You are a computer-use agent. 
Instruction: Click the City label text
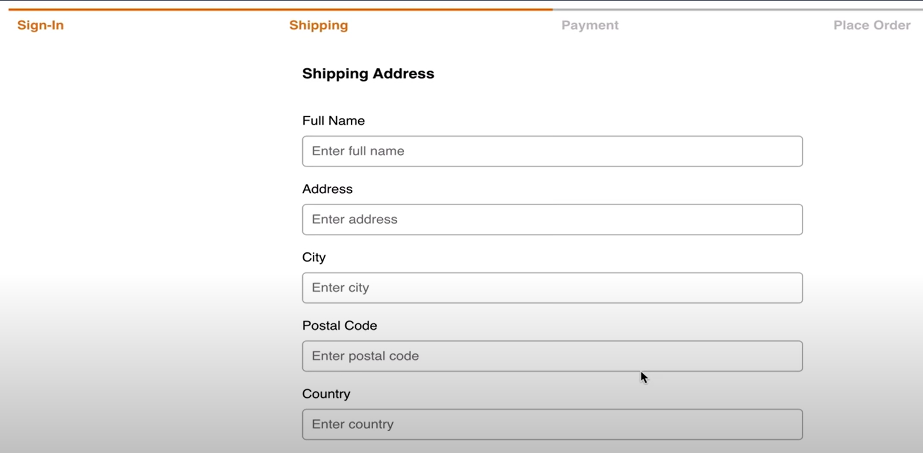coord(314,257)
